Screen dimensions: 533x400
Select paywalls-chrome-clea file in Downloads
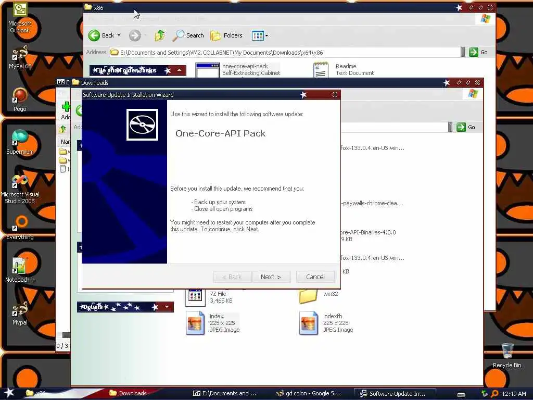[x=372, y=203]
